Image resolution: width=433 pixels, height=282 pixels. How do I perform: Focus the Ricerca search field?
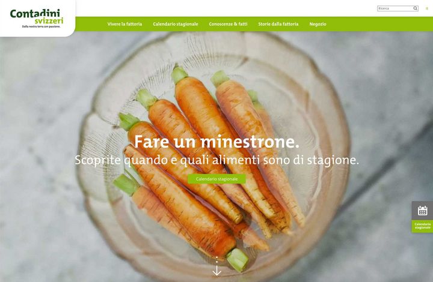tap(395, 8)
